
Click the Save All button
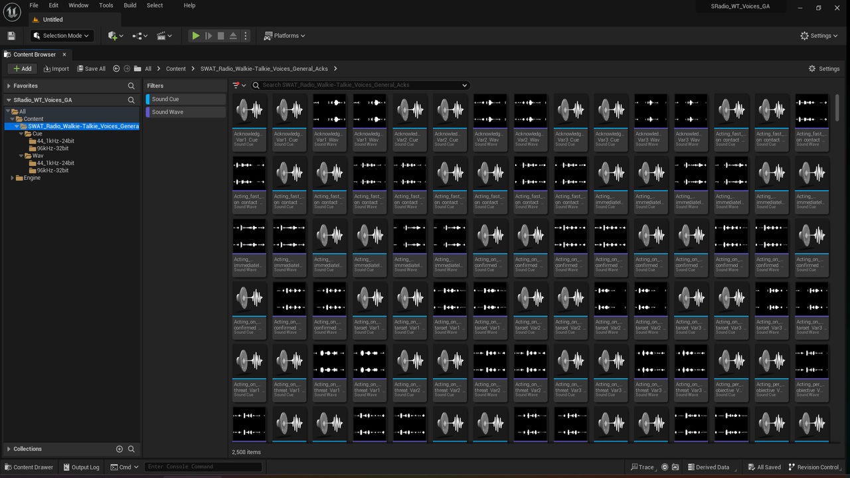(x=91, y=68)
